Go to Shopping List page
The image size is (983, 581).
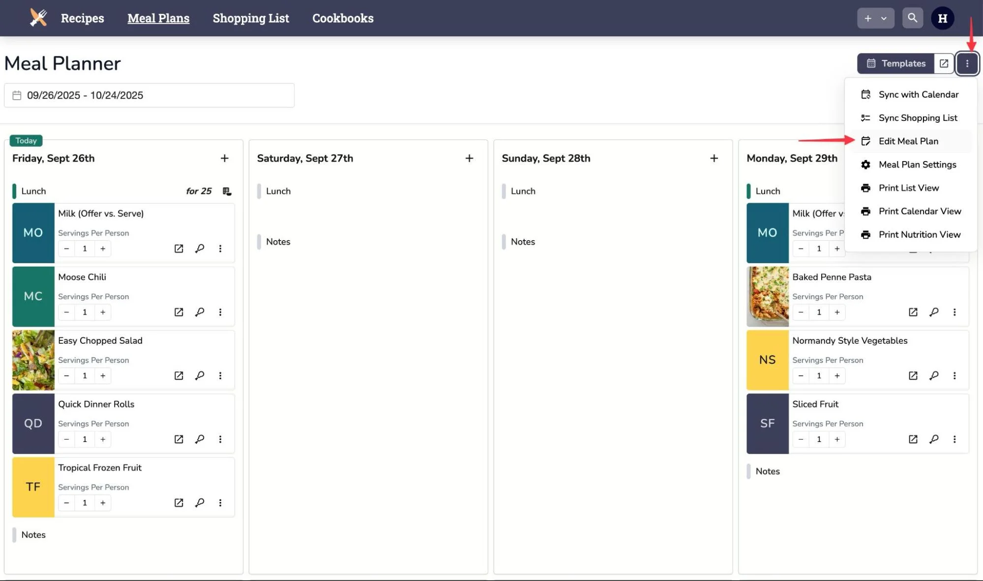[x=251, y=18]
